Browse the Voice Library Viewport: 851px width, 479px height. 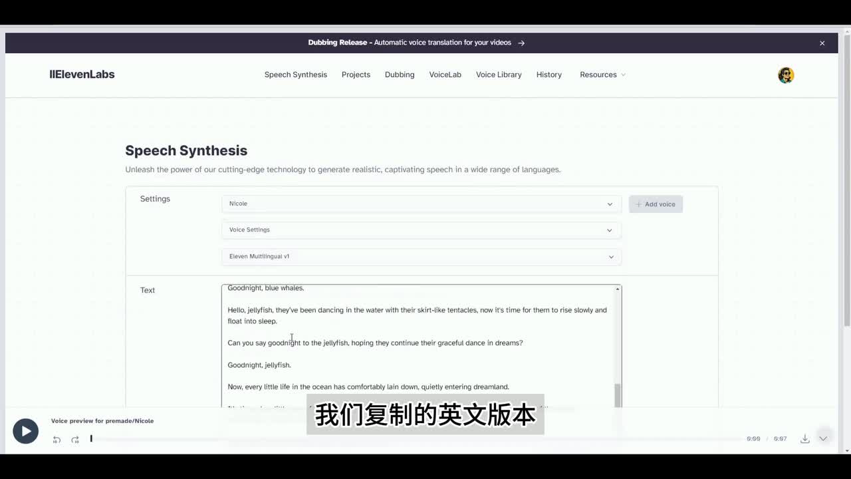(x=498, y=75)
